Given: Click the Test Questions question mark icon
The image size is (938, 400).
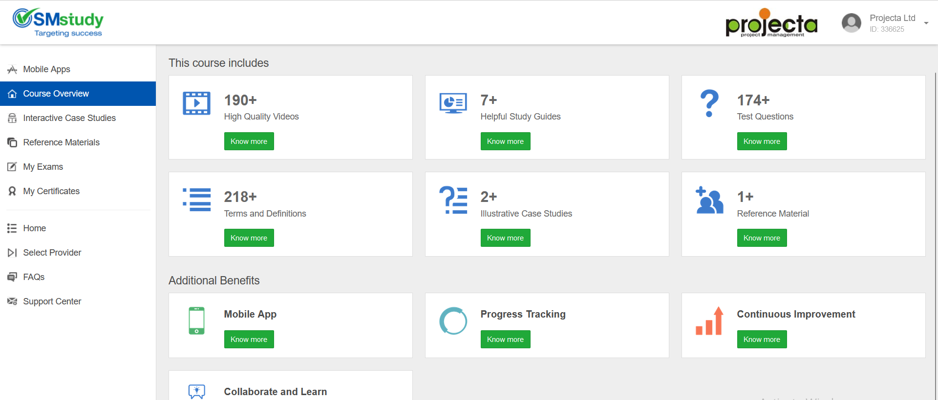Looking at the screenshot, I should click(x=709, y=103).
